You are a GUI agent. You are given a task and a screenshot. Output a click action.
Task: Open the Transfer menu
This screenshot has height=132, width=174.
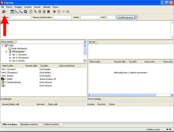click(28, 7)
